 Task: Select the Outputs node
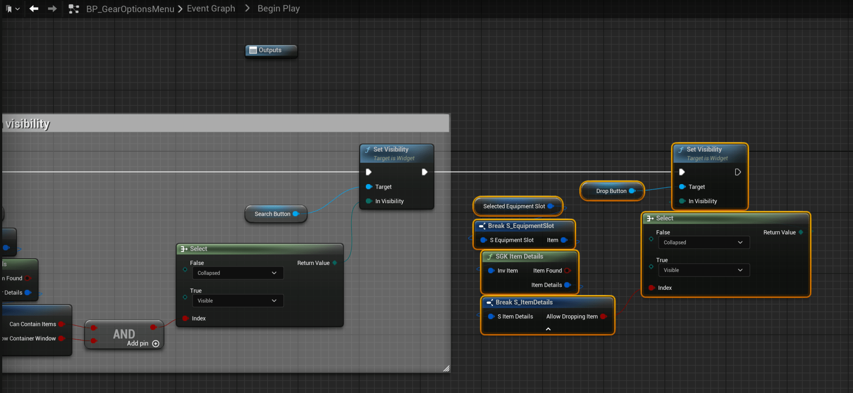tap(270, 50)
